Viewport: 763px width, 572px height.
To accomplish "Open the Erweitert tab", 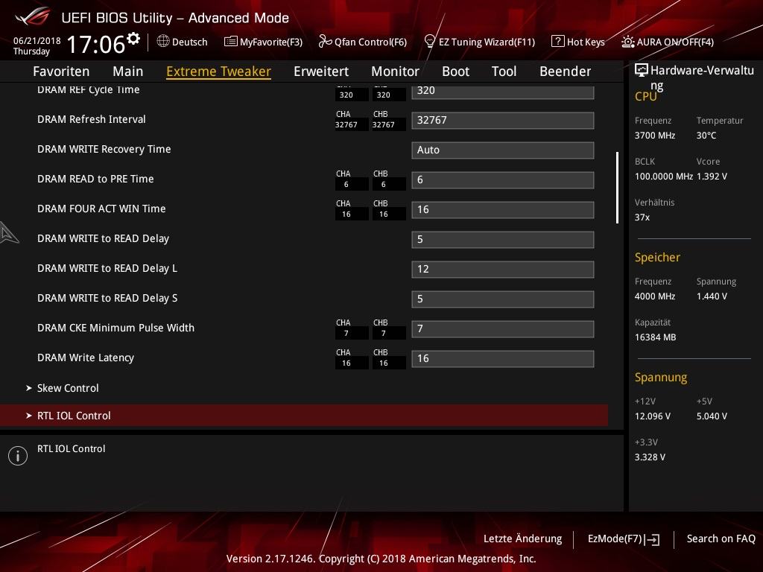I will coord(321,71).
